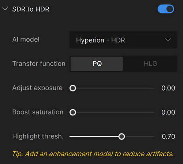Click the Highlight thresh. label
183x164 pixels.
[x=38, y=136]
